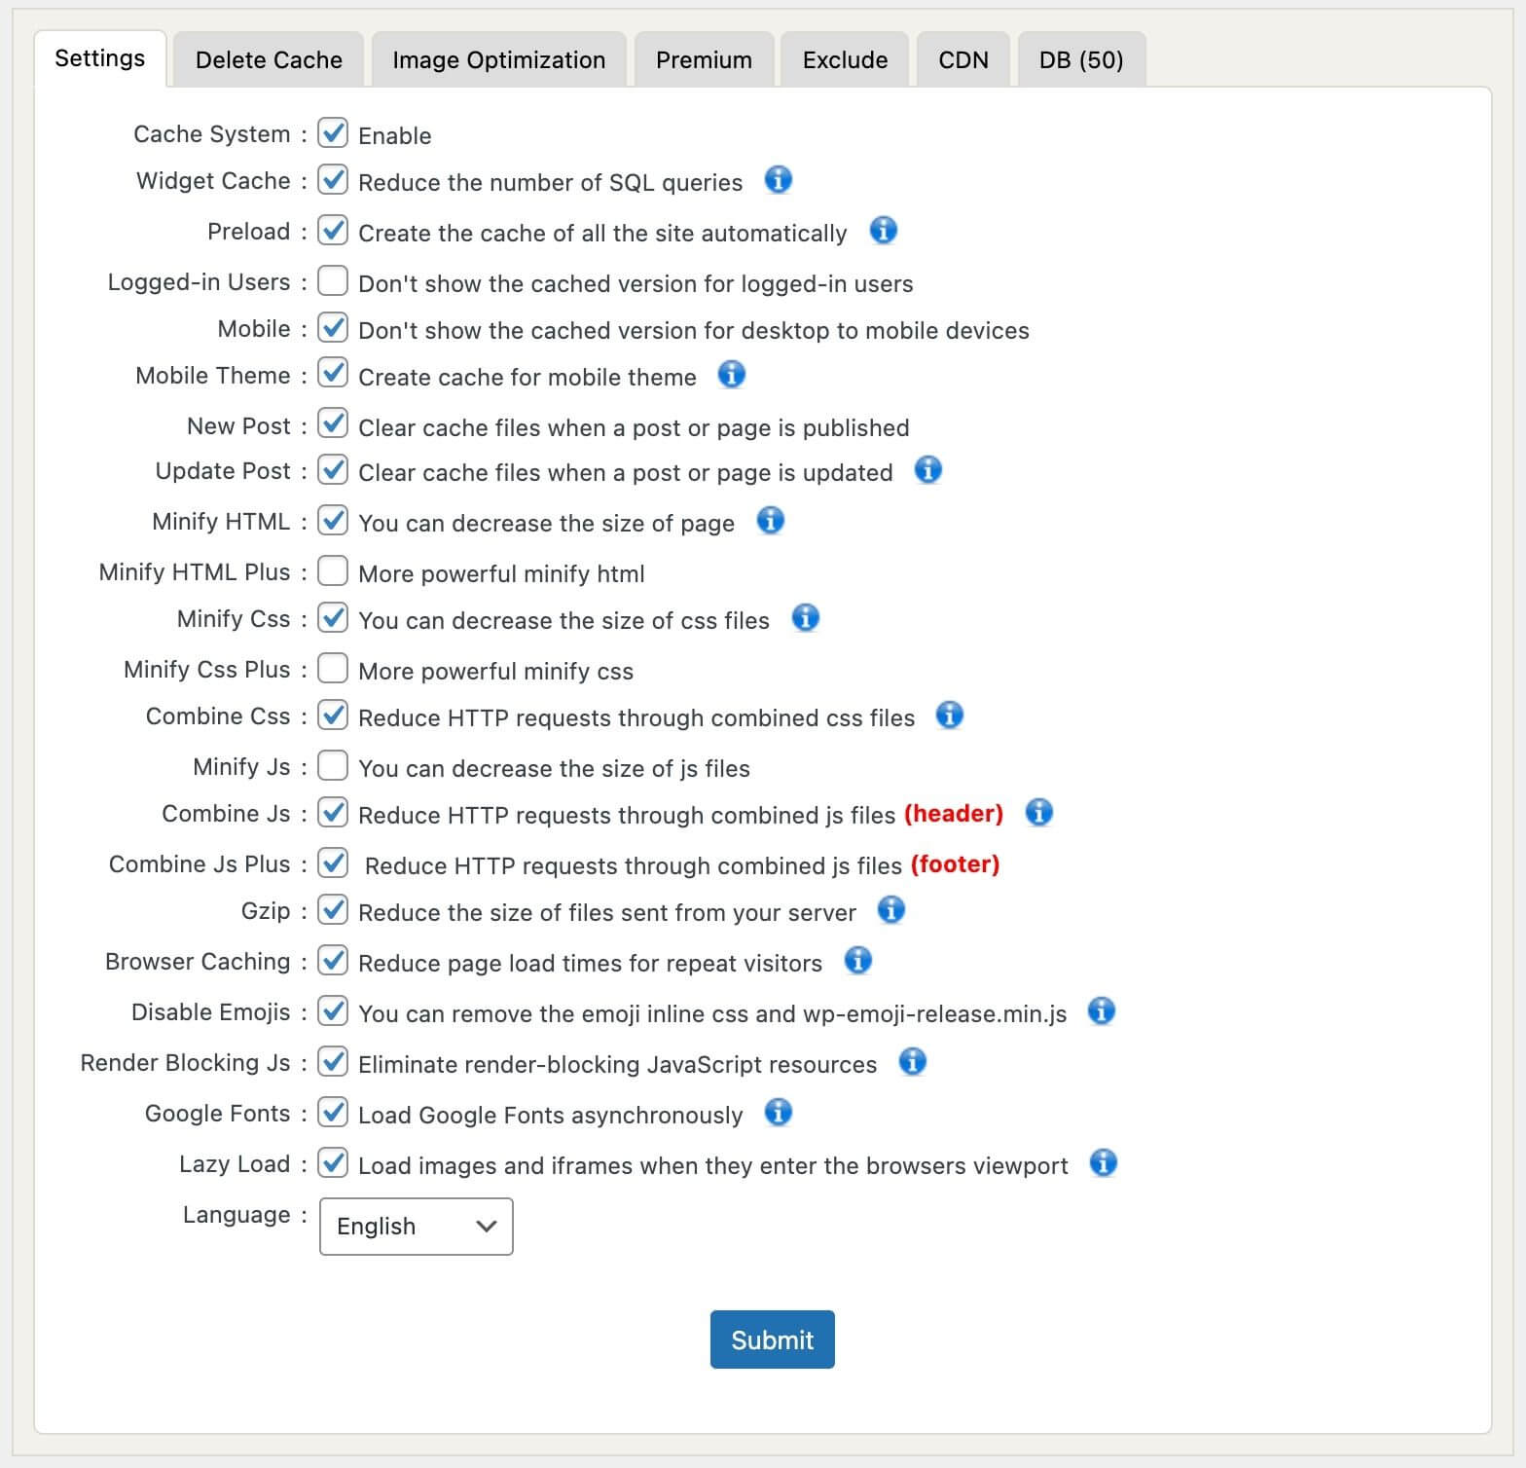The width and height of the screenshot is (1526, 1468).
Task: Uncheck the Minify HTML checkbox
Action: click(x=333, y=520)
